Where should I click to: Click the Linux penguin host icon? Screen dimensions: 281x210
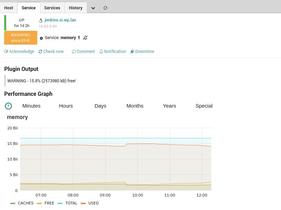click(41, 21)
